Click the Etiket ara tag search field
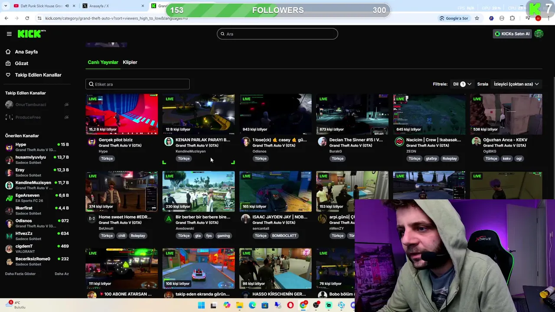Screen dimensions: 555x312 tap(137, 84)
